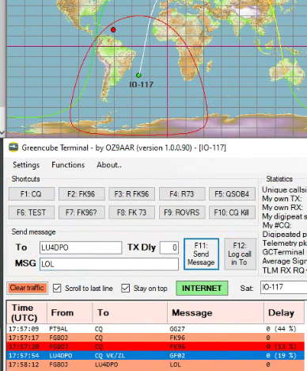Click the Clear traffic button
This screenshot has width=307, height=371.
(x=27, y=288)
